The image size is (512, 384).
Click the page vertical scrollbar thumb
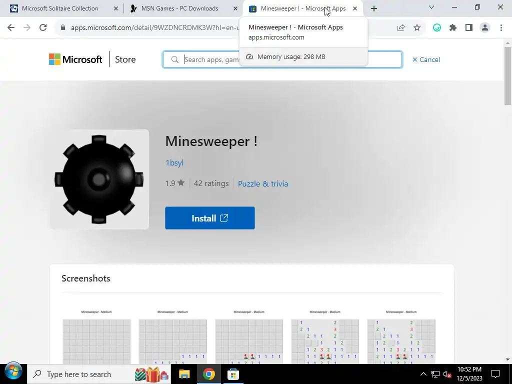[x=508, y=76]
